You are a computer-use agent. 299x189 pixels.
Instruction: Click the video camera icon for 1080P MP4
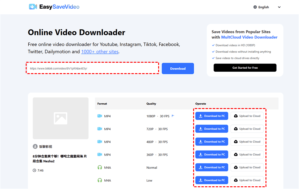pos(100,116)
